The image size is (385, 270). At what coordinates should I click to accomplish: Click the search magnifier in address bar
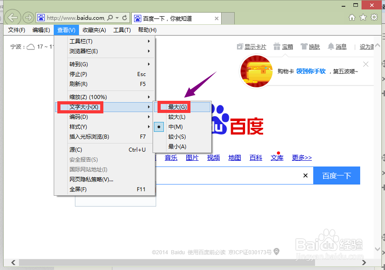pos(110,18)
